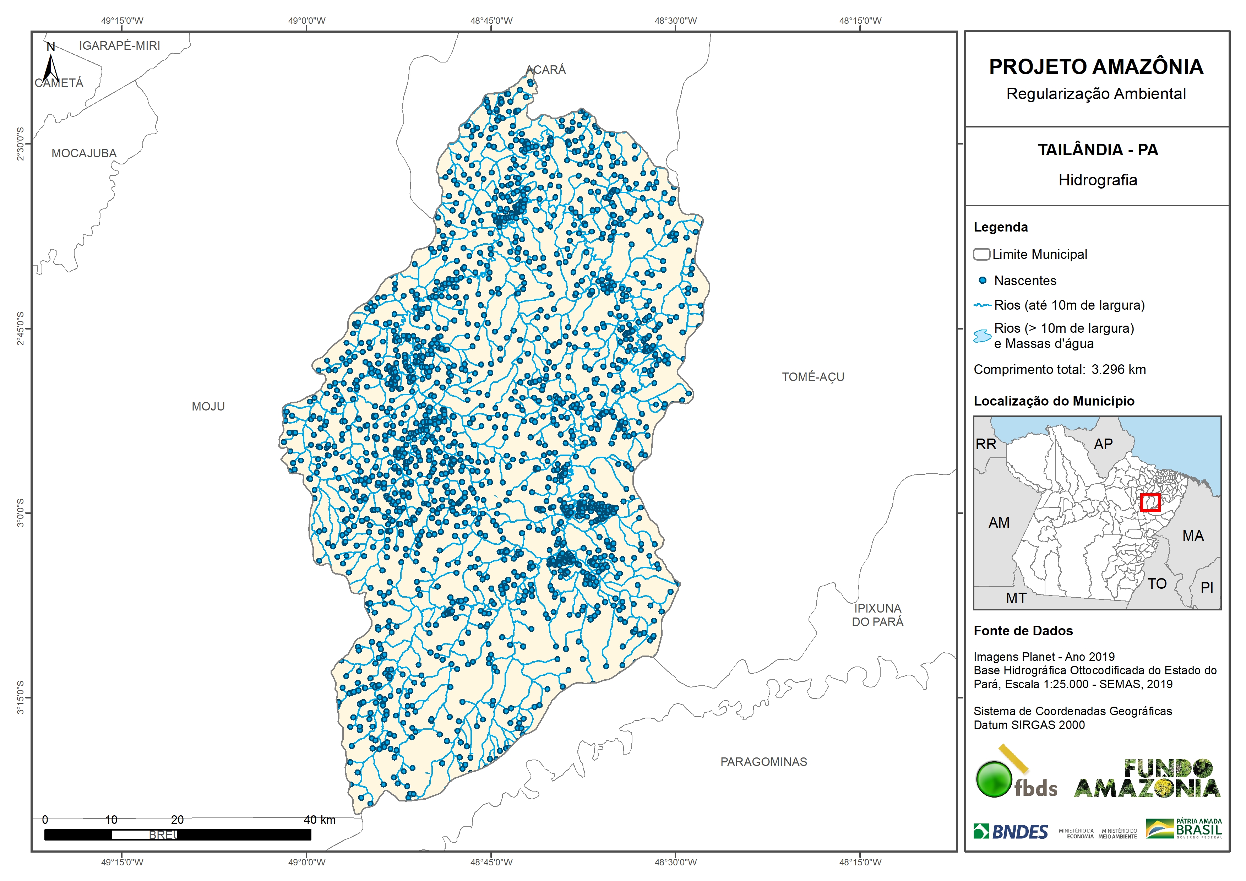
Task: Click the IGARAPÉ-MIRI label
Action: (119, 45)
